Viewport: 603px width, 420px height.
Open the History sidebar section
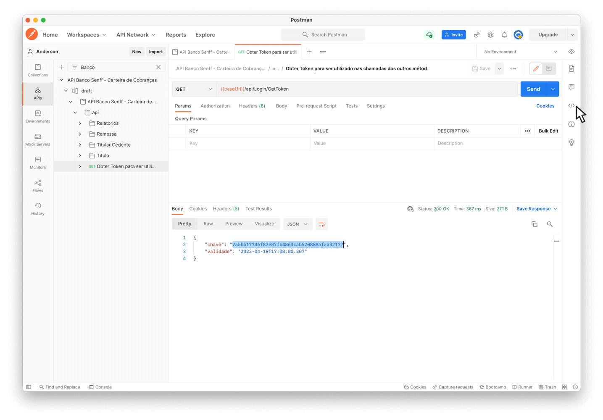pyautogui.click(x=38, y=209)
